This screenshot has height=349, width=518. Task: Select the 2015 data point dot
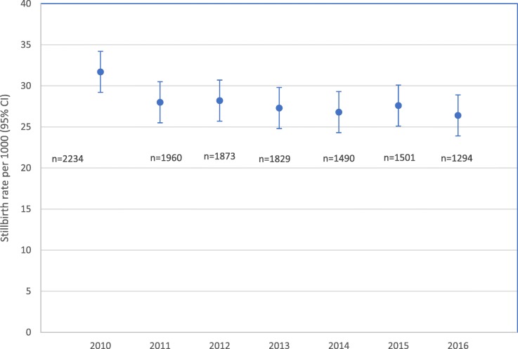pos(399,105)
